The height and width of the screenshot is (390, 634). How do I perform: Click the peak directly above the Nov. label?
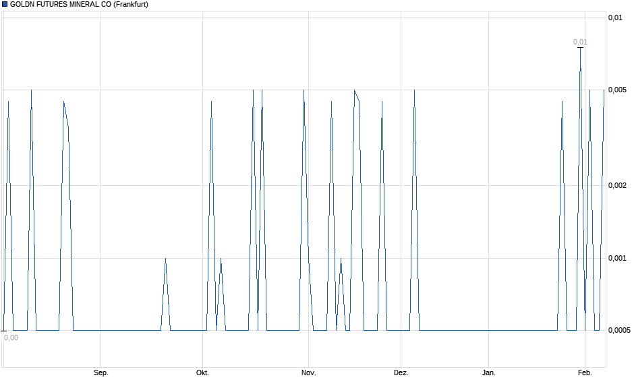tap(304, 90)
